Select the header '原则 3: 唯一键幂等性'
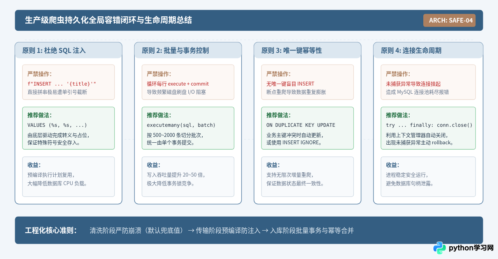The width and height of the screenshot is (498, 259). pos(291,51)
